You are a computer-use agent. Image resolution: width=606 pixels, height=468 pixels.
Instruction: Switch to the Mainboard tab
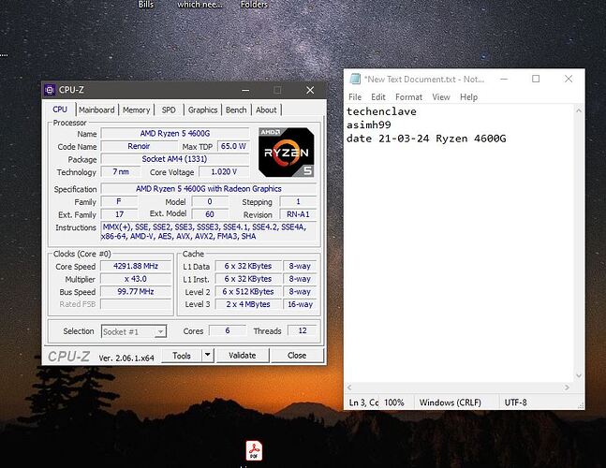(96, 110)
